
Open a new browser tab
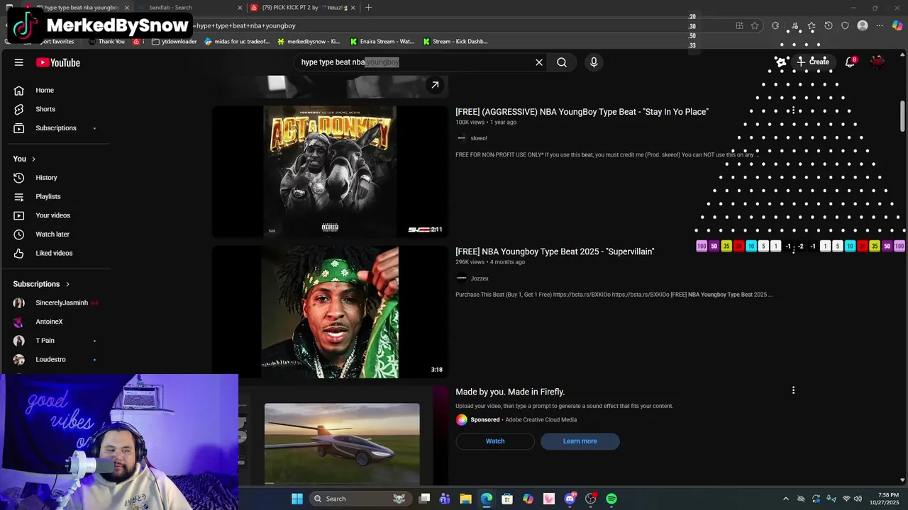click(x=368, y=8)
